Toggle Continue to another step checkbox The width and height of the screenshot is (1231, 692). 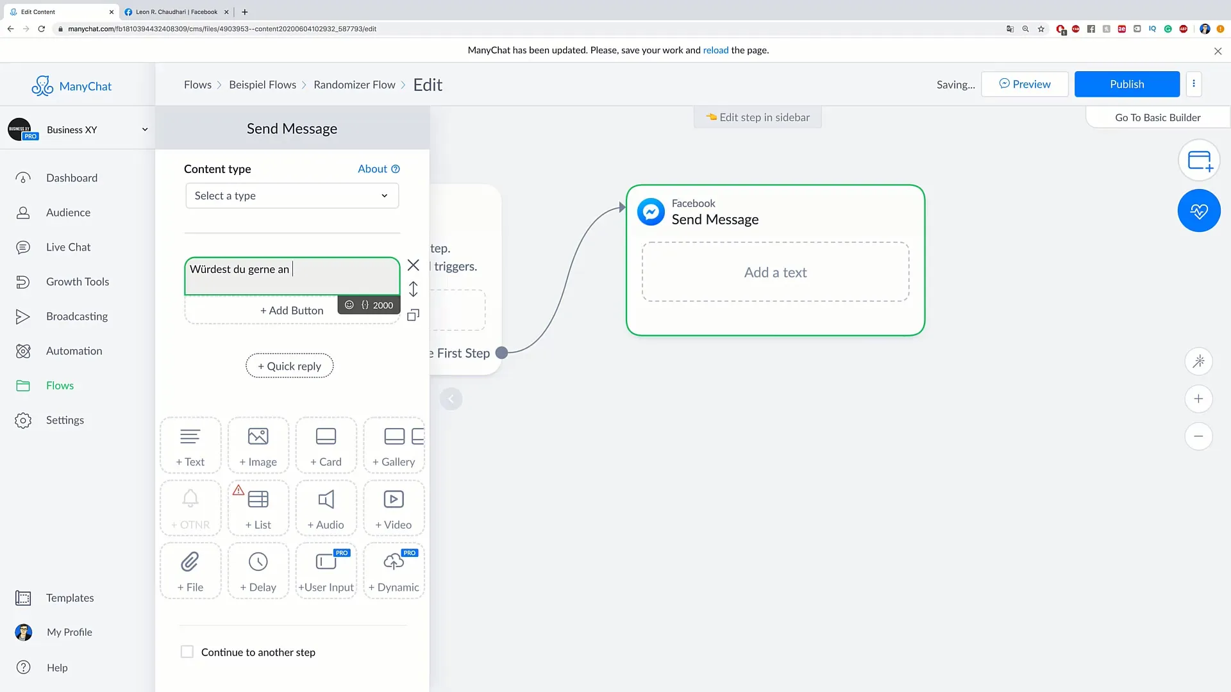tap(187, 652)
